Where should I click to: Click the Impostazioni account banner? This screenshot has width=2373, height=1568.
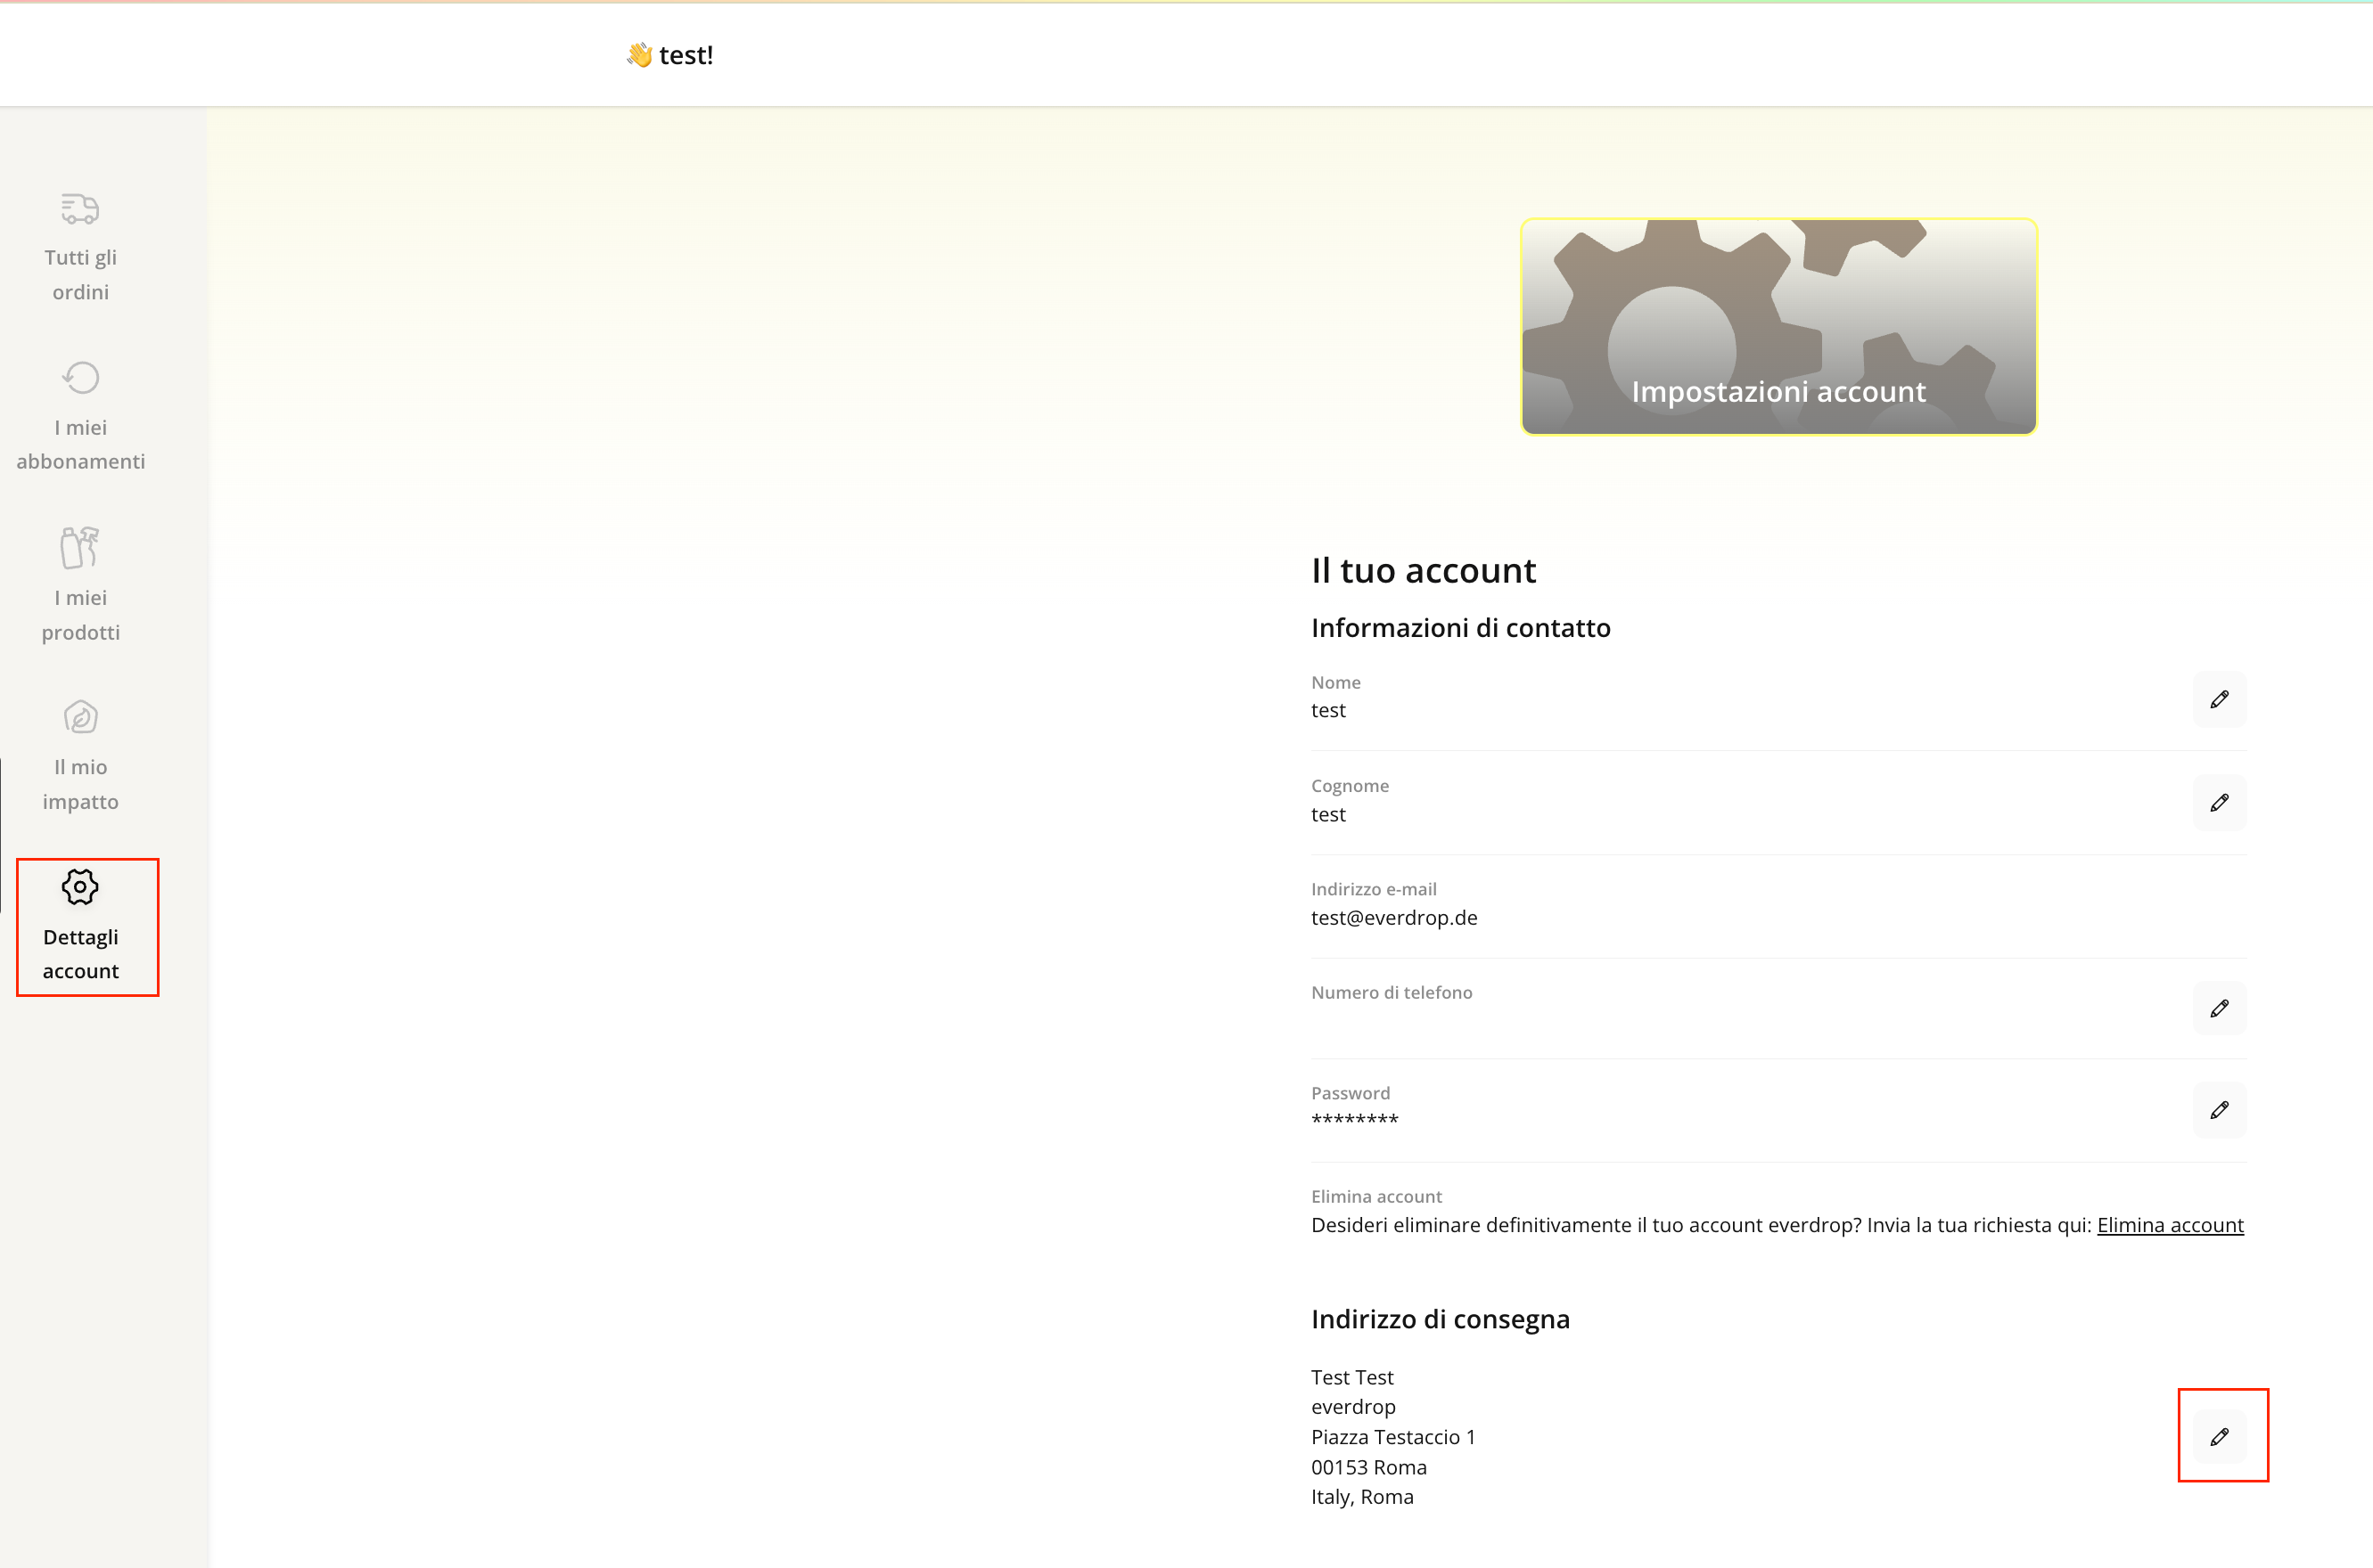(x=1778, y=327)
